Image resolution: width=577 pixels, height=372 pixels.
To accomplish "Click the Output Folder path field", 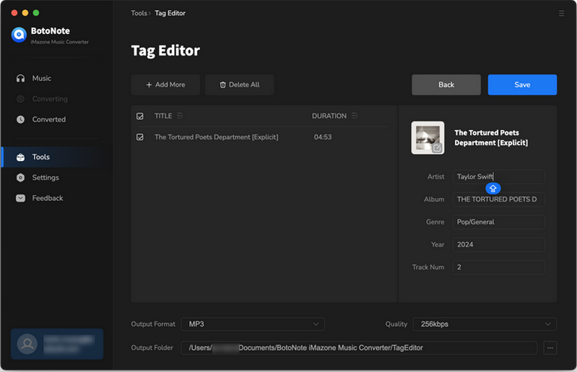I will click(359, 348).
